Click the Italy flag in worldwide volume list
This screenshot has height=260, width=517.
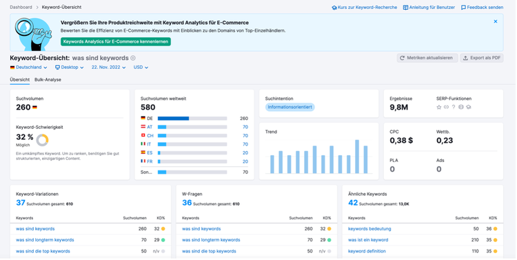click(x=143, y=144)
